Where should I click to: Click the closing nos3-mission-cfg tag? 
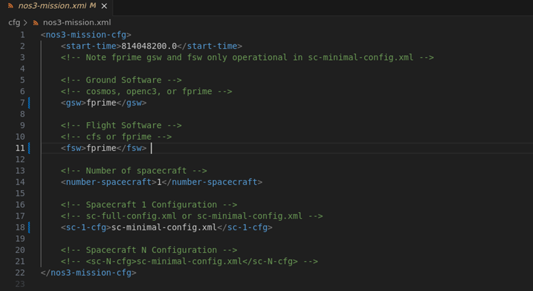[88, 273]
